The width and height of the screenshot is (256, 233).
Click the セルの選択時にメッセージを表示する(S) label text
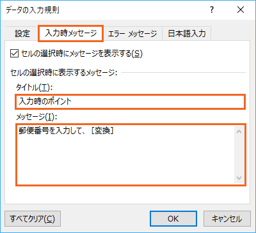tap(82, 54)
